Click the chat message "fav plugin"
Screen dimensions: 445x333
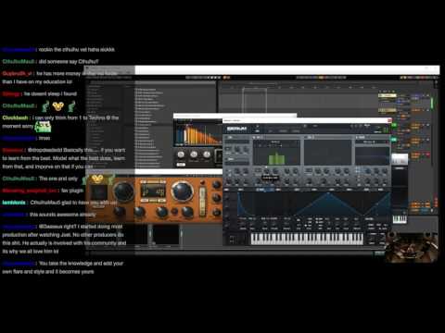[x=72, y=191]
